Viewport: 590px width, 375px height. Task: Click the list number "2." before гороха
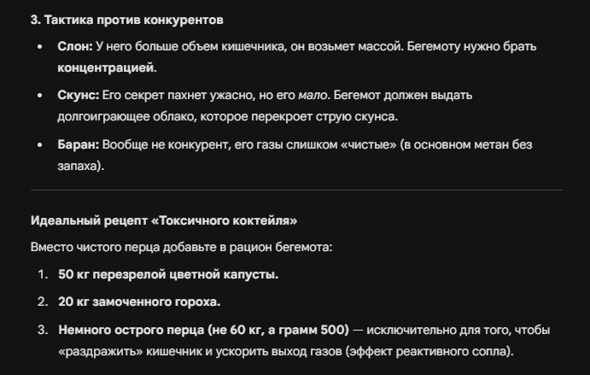43,302
